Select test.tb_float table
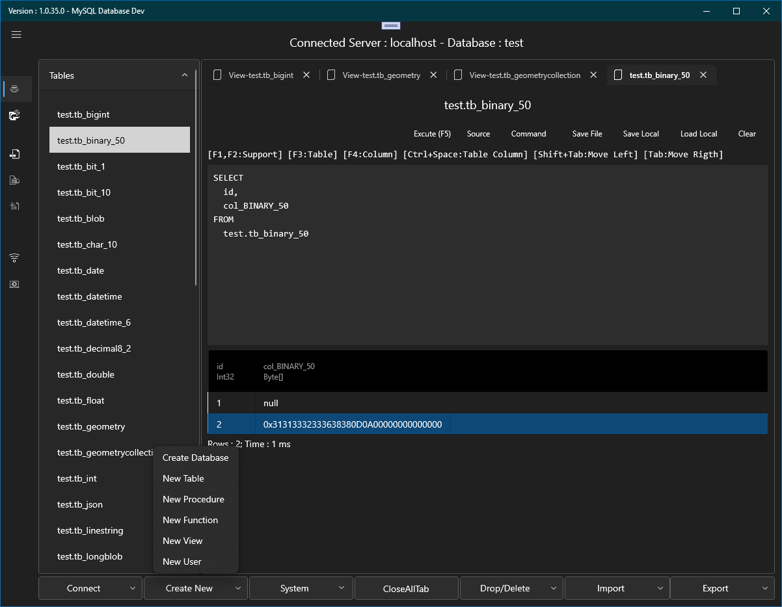 [x=120, y=400]
